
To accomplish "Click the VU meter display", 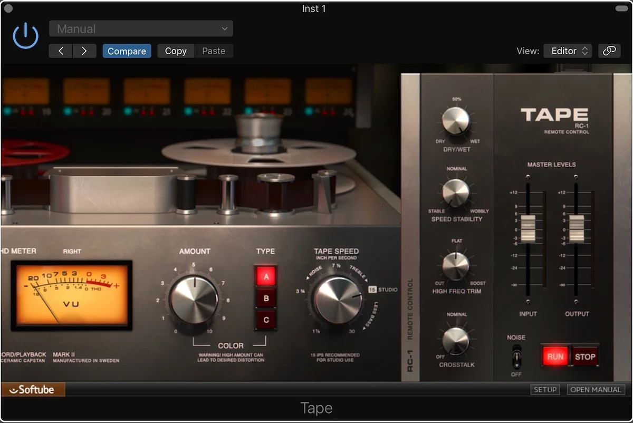I will pos(72,295).
